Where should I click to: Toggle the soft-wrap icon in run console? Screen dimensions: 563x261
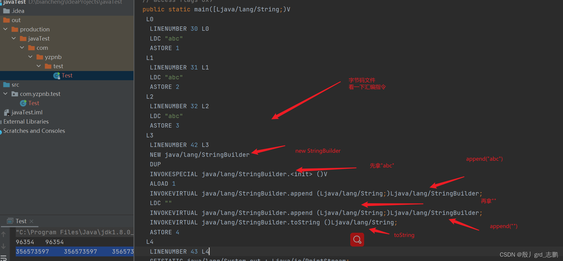click(3, 258)
